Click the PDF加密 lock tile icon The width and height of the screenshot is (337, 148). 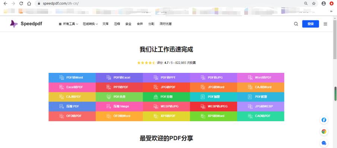pos(203,97)
